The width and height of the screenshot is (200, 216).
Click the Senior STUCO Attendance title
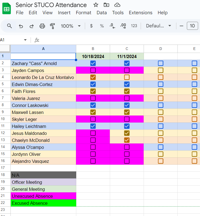coord(51,5)
